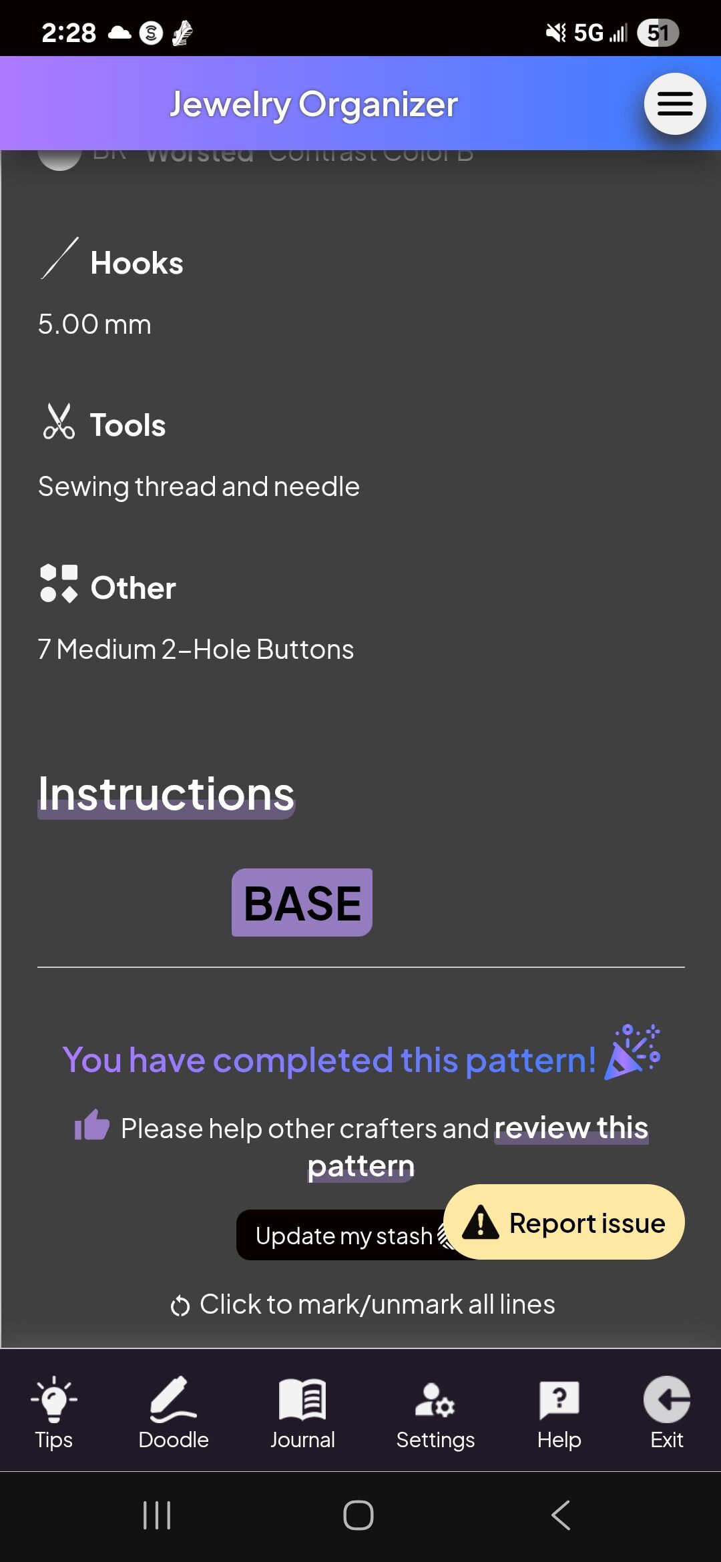Open the Doodle tool
This screenshot has height=1562, width=721.
pyautogui.click(x=174, y=1412)
